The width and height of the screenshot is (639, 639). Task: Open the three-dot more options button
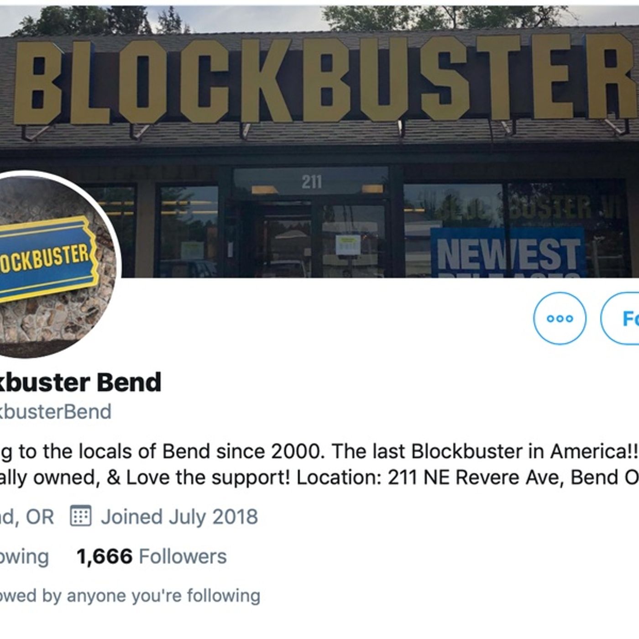(560, 318)
